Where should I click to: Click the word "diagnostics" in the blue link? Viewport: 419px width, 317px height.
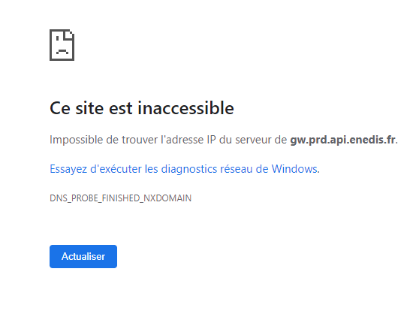pos(189,169)
